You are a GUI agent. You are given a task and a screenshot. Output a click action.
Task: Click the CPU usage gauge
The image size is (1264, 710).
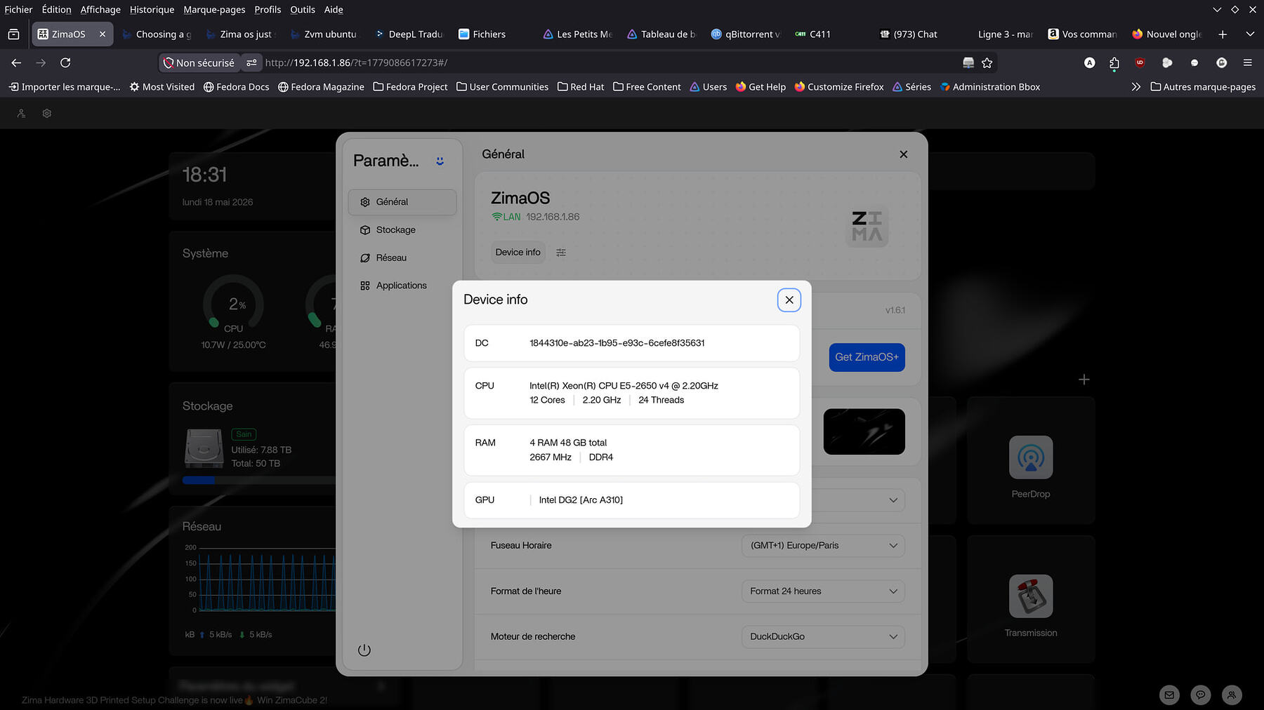[233, 304]
